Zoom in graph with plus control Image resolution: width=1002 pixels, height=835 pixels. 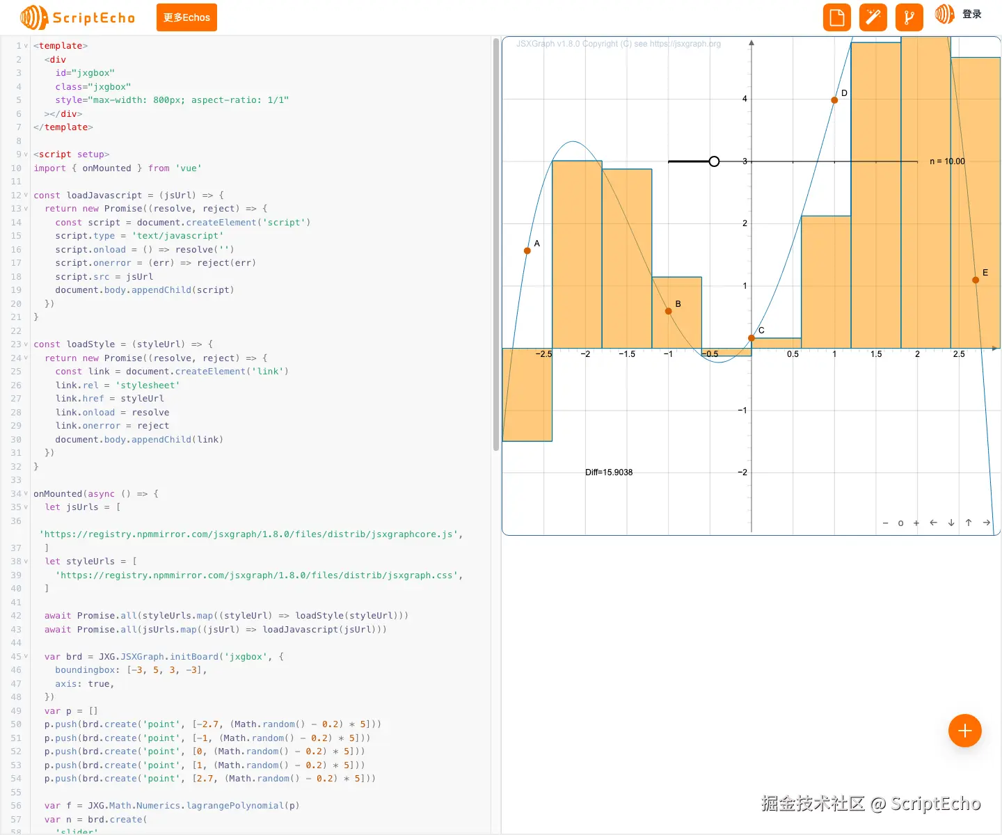(916, 523)
